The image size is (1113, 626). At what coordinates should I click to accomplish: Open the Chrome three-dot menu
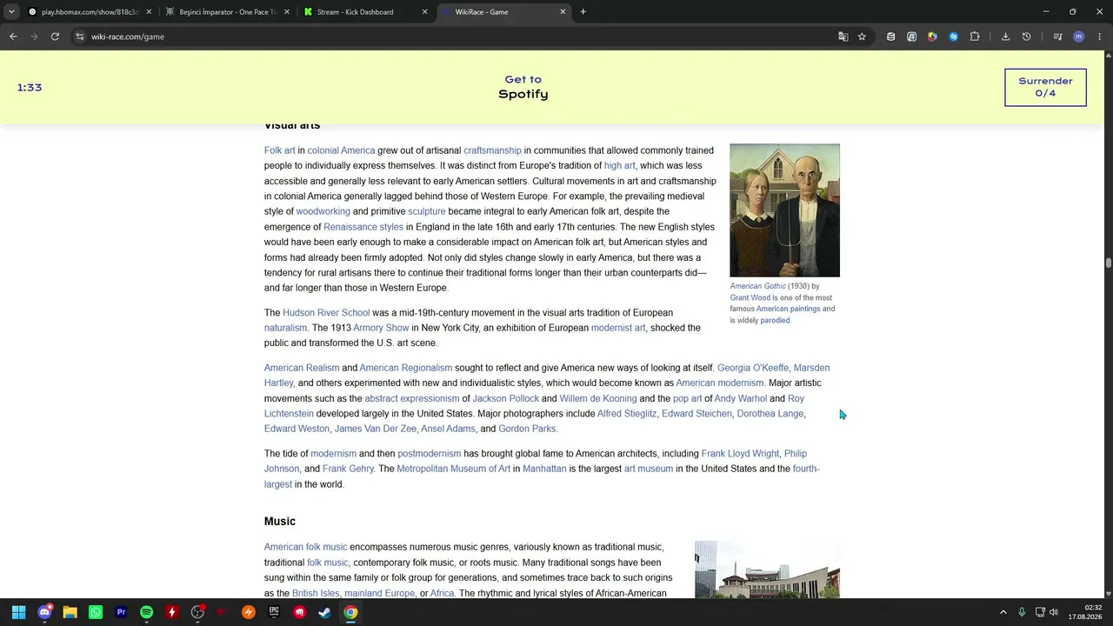(1100, 37)
